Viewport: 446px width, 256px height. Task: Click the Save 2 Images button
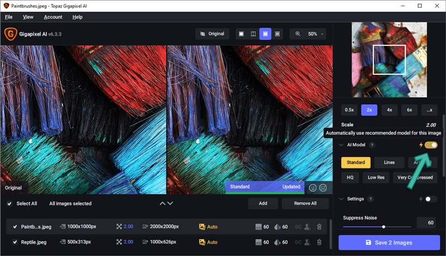389,243
